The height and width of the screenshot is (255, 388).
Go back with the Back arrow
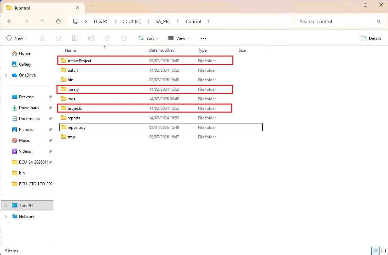coord(10,21)
